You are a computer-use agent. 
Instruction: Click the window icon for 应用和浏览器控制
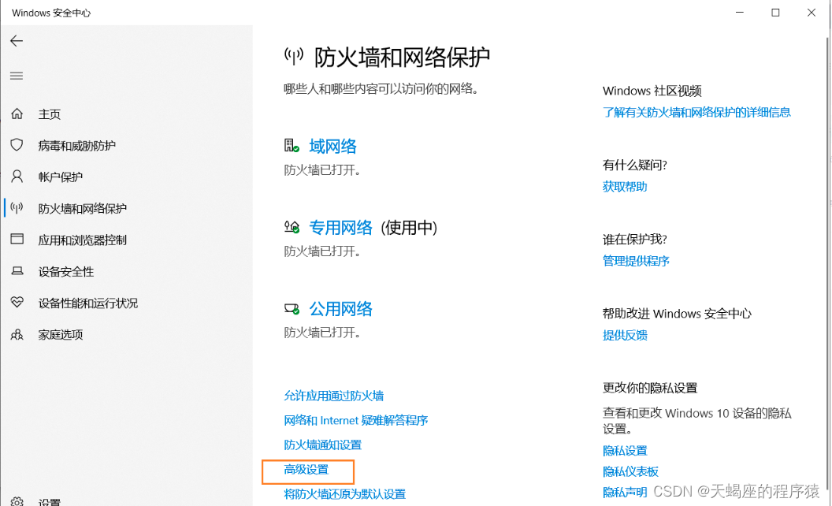[17, 239]
